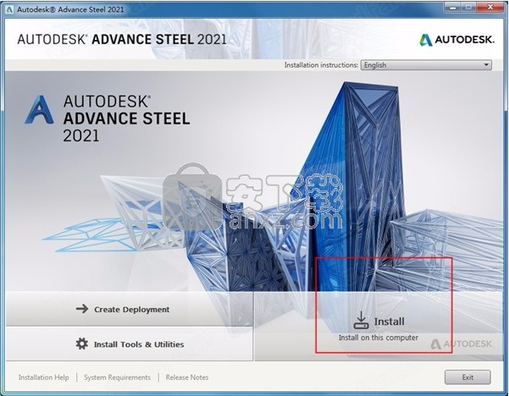
Task: Click the Install on this computer button
Action: pos(379,326)
